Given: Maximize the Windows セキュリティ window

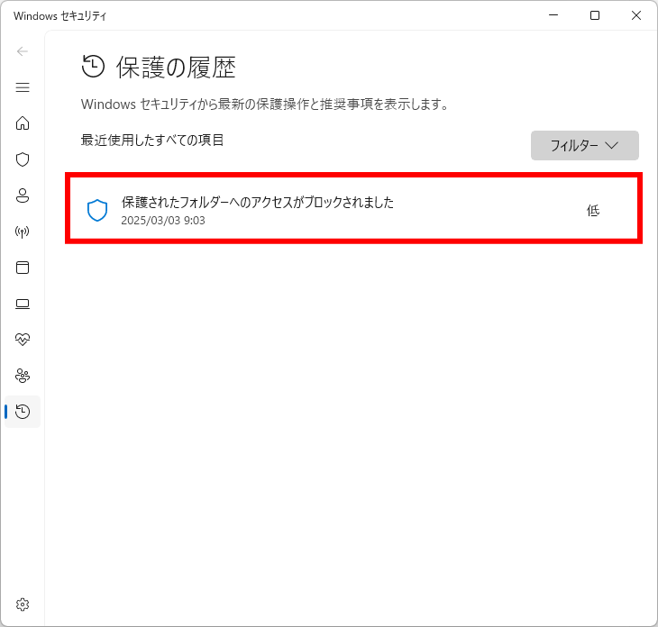Looking at the screenshot, I should click(x=595, y=15).
